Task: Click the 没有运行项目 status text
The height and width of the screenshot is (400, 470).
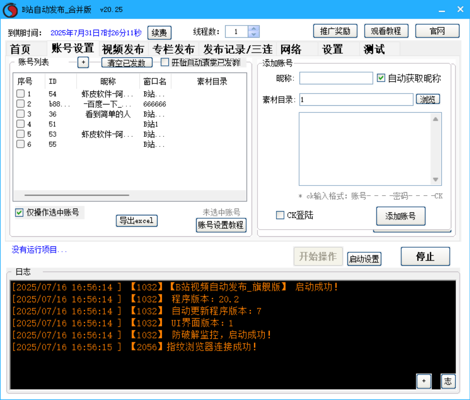Action: 39,250
